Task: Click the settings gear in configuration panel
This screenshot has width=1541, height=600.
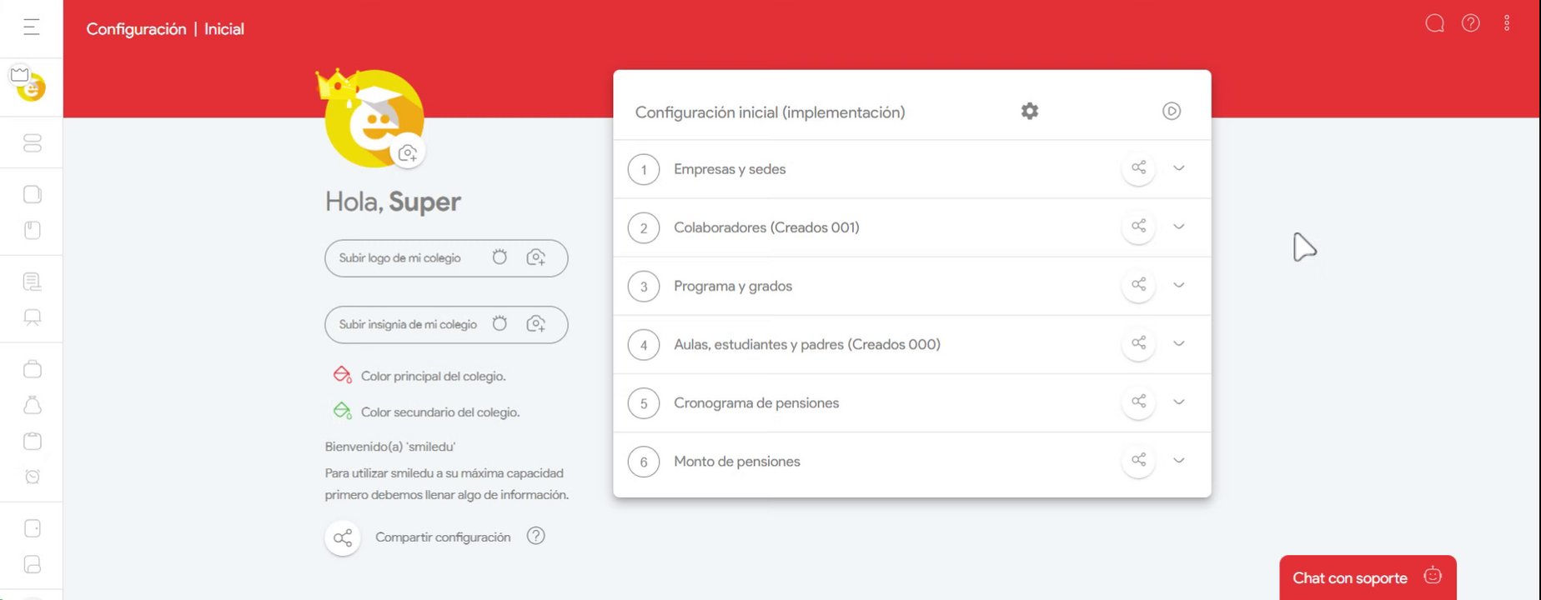Action: point(1030,111)
